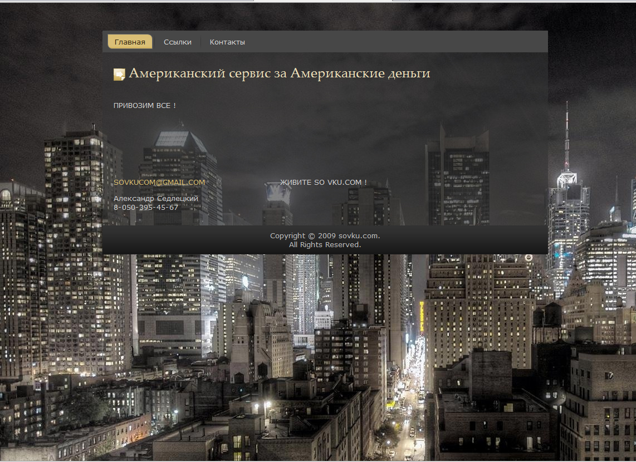
Task: Click the separator between Ссылки and Контакты
Action: (201, 41)
